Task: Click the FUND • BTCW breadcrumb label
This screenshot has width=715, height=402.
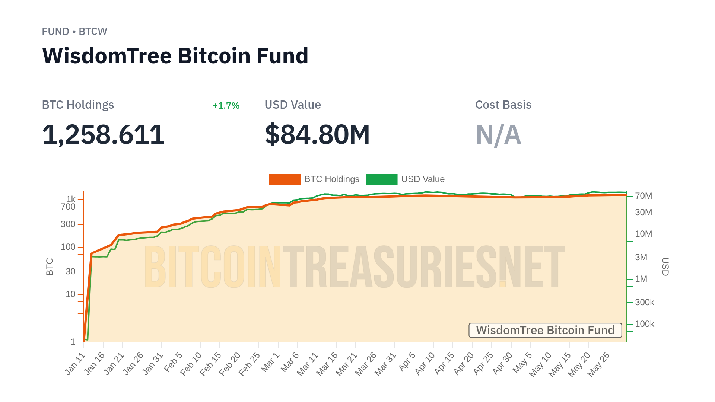Action: pyautogui.click(x=74, y=32)
